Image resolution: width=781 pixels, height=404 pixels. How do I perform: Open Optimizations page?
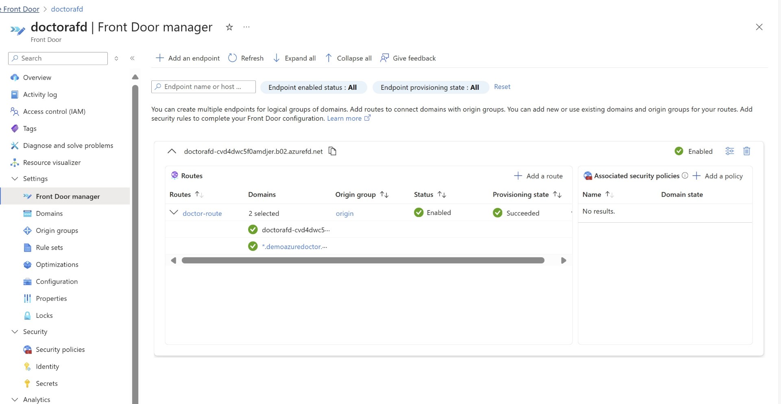pos(57,265)
